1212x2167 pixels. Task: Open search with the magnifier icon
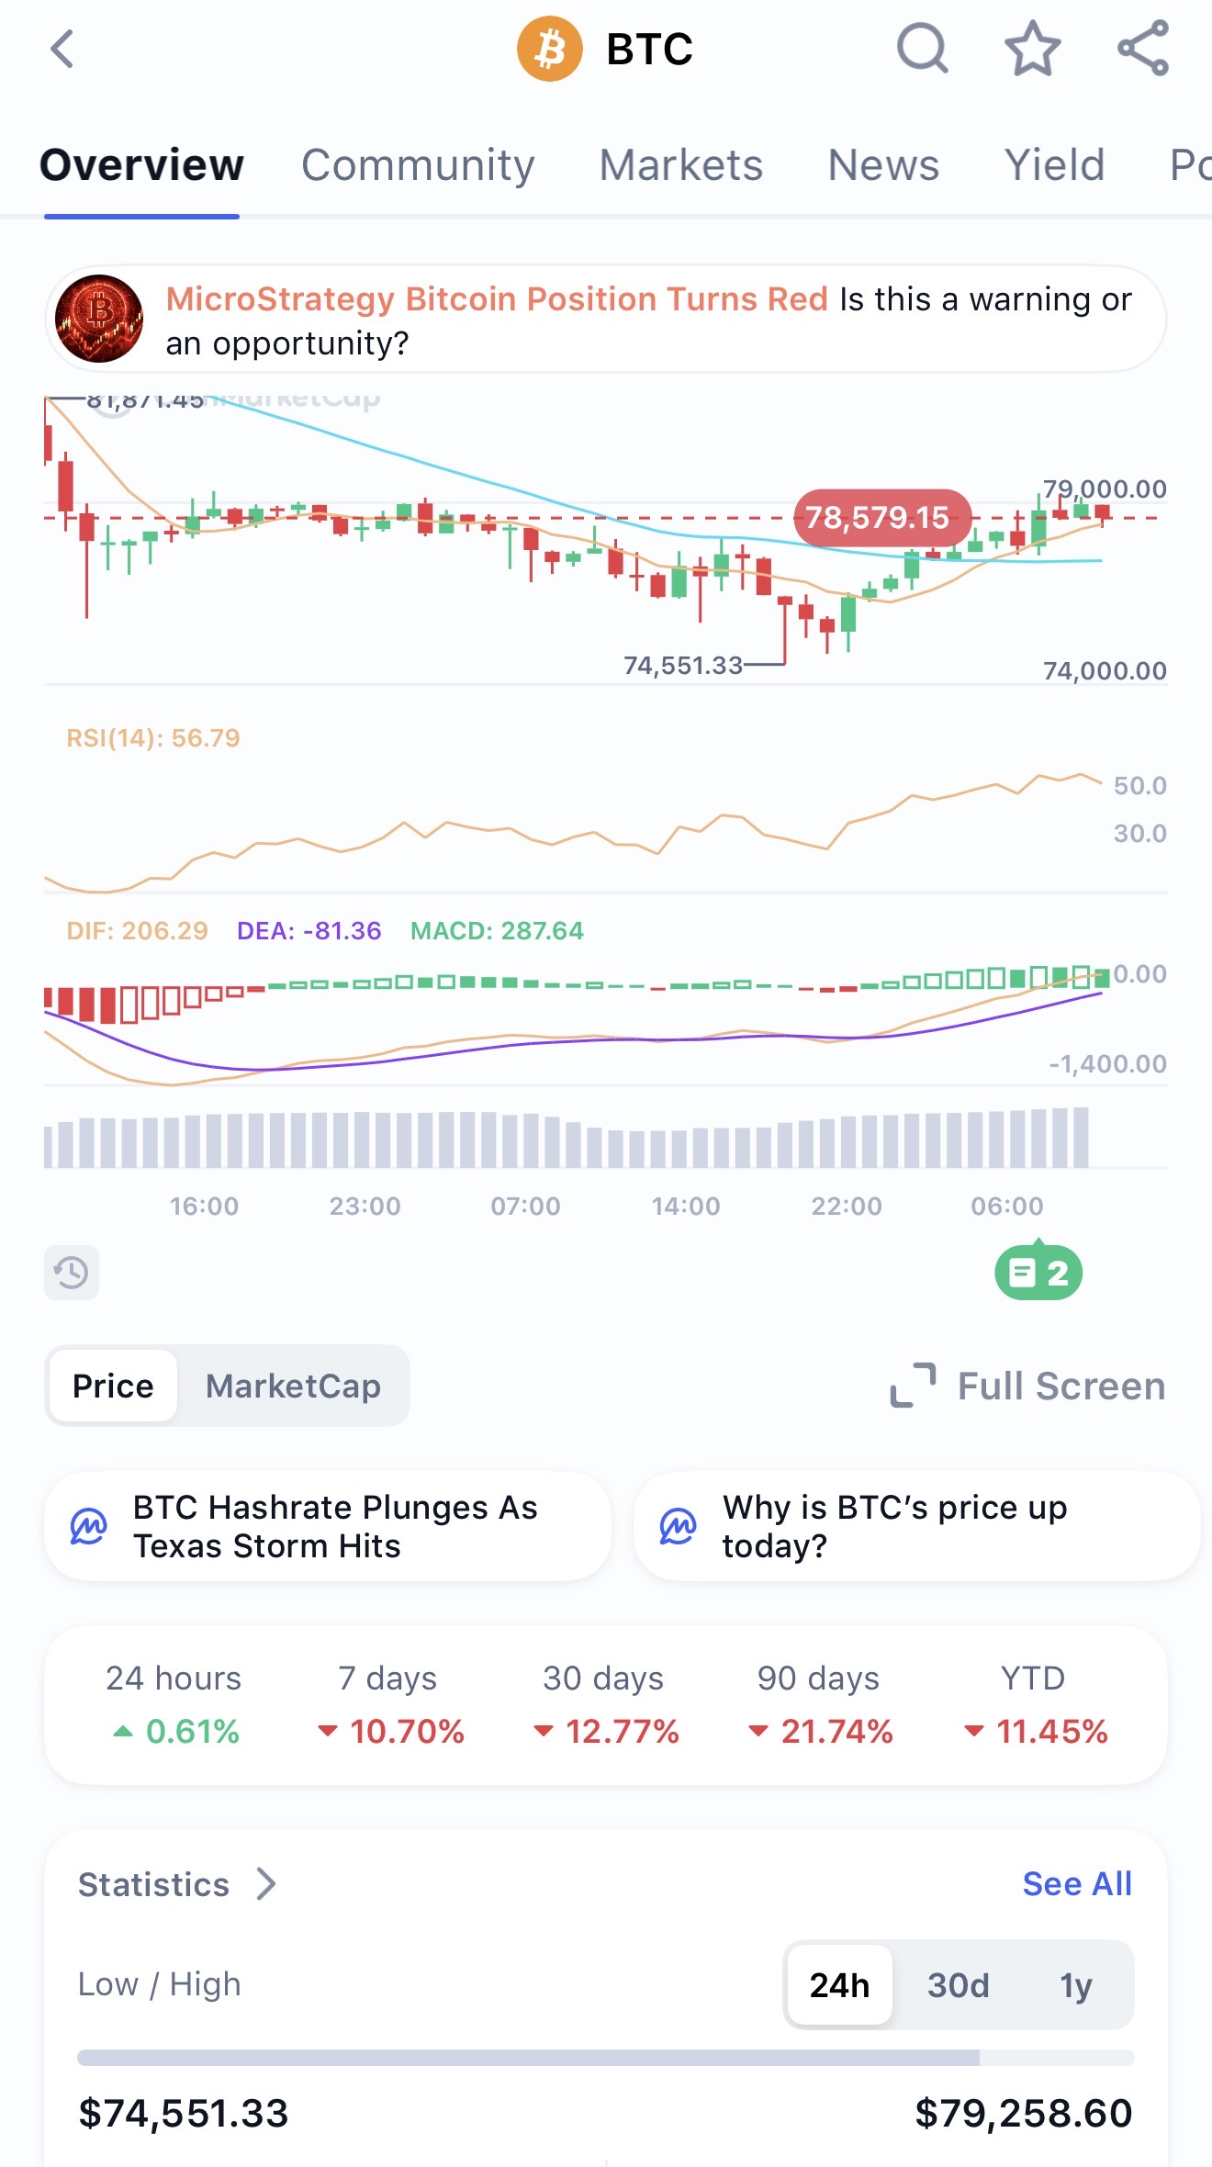pos(922,48)
